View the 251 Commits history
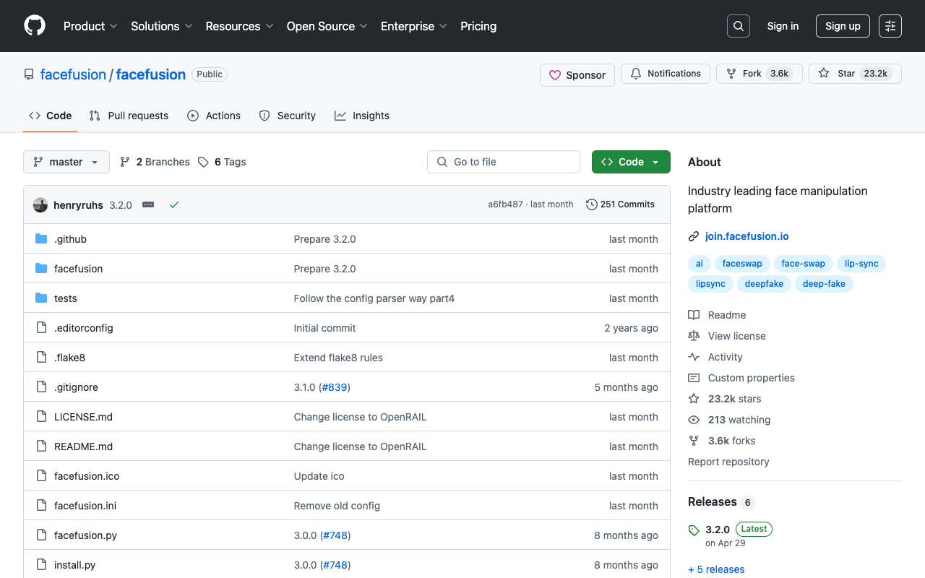This screenshot has width=925, height=578. tap(620, 204)
